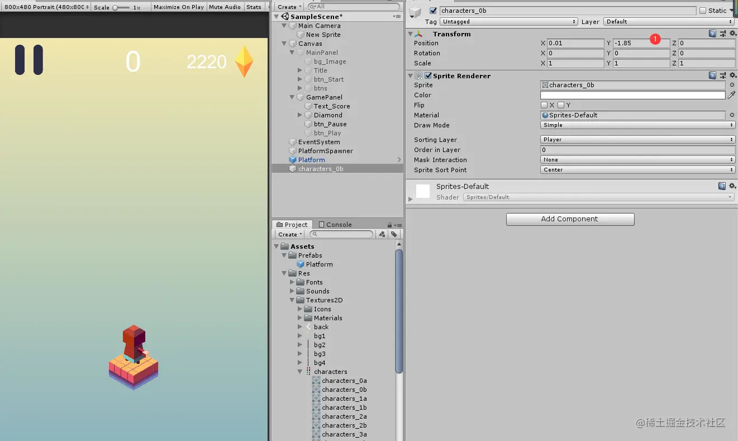This screenshot has height=441, width=738.
Task: Click the Hierarchy search field
Action: [x=353, y=7]
